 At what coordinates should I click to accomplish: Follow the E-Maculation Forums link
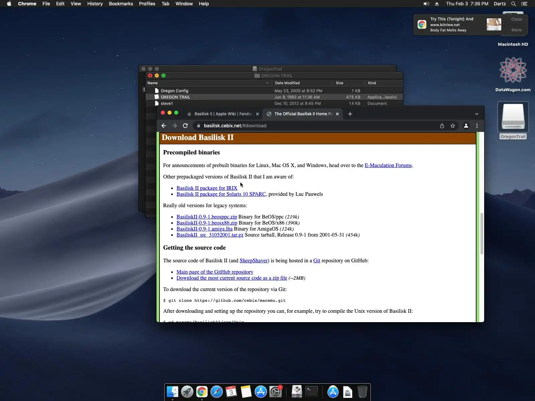[x=388, y=165]
